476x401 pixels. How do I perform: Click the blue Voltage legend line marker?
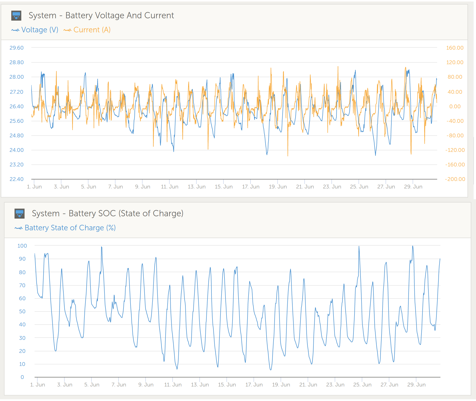click(x=15, y=30)
